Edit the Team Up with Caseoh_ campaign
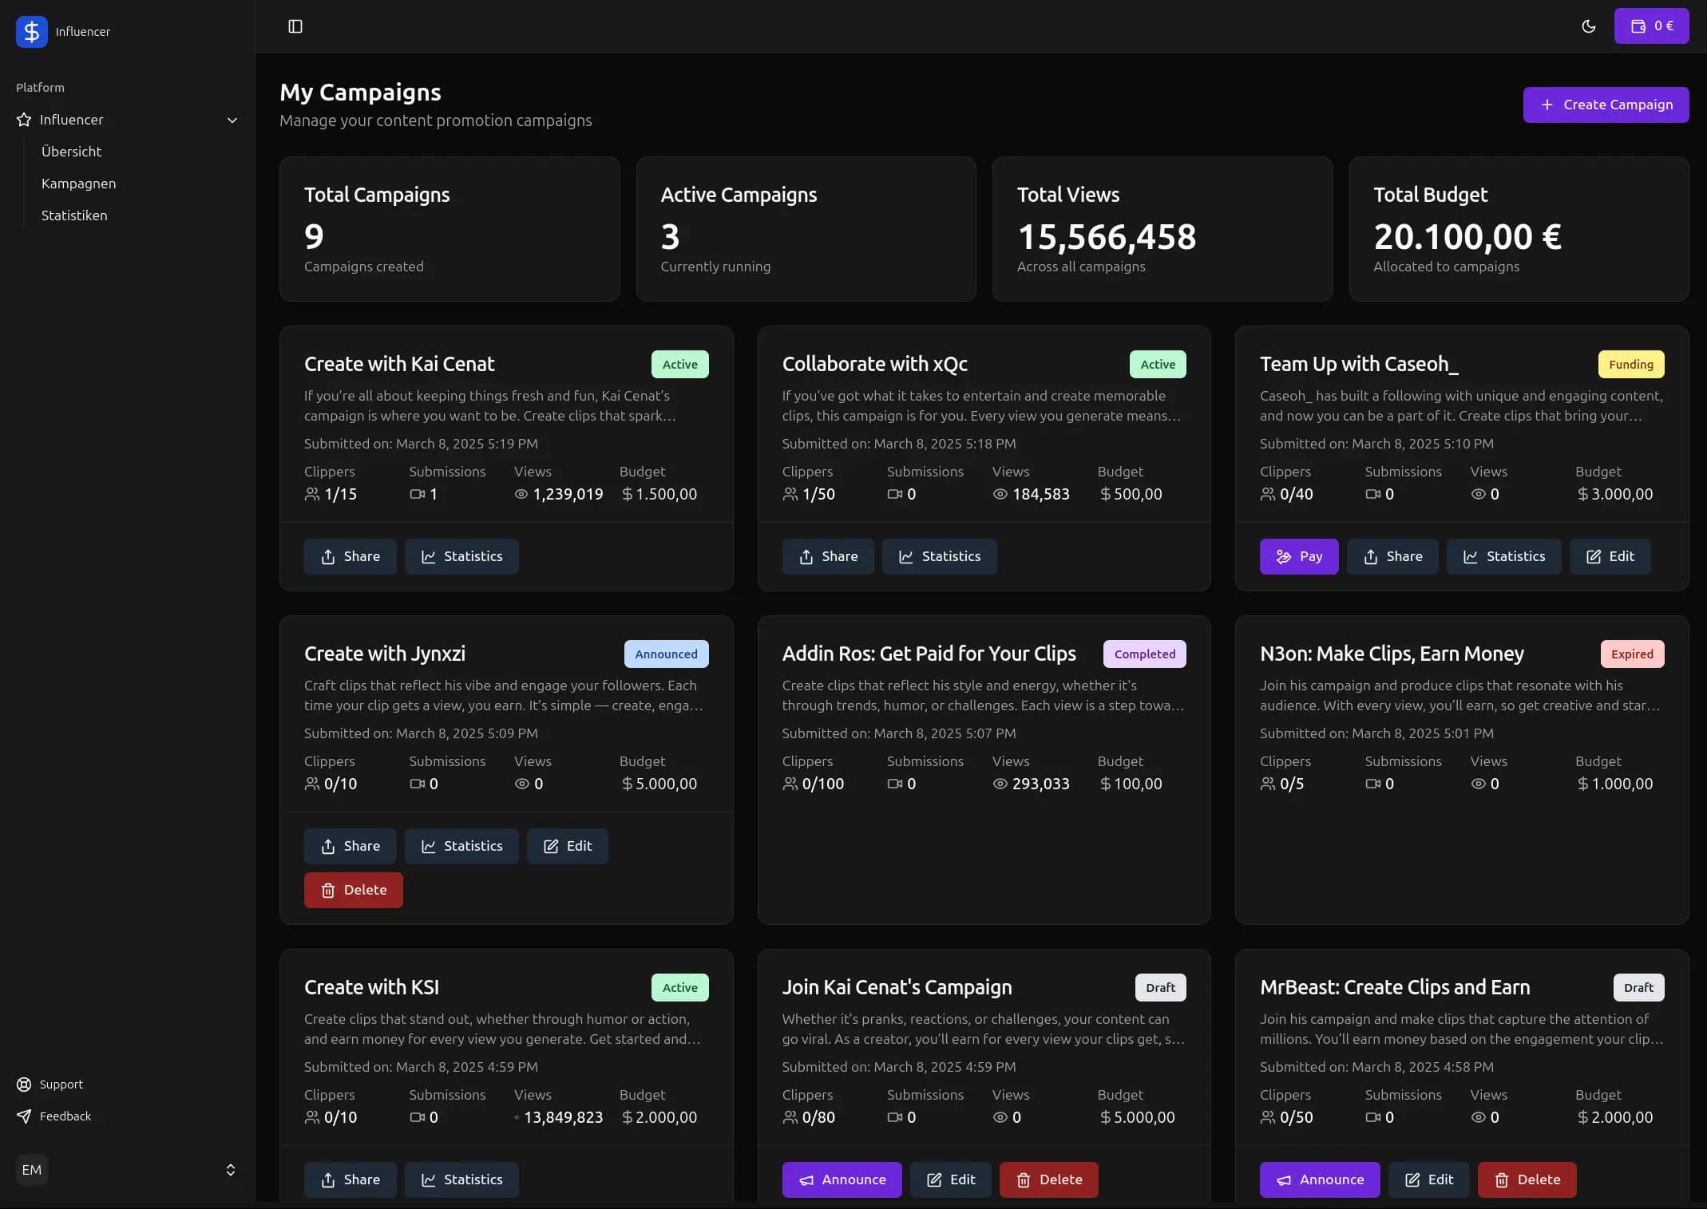 1610,556
